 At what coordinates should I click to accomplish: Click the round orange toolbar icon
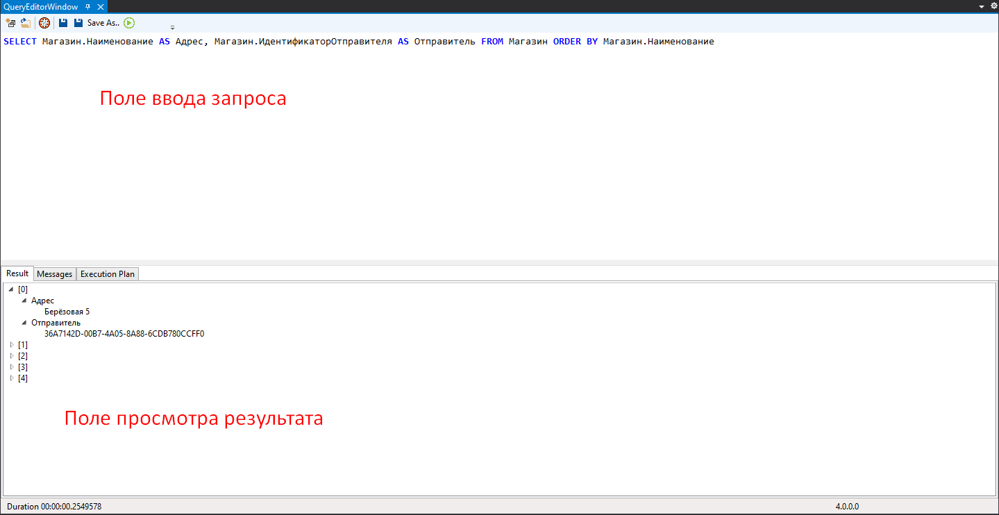click(x=44, y=23)
